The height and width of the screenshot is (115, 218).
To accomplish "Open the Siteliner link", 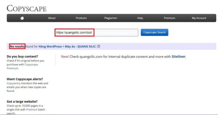I will [178, 57].
